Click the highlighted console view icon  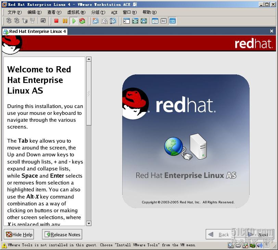tap(172, 21)
